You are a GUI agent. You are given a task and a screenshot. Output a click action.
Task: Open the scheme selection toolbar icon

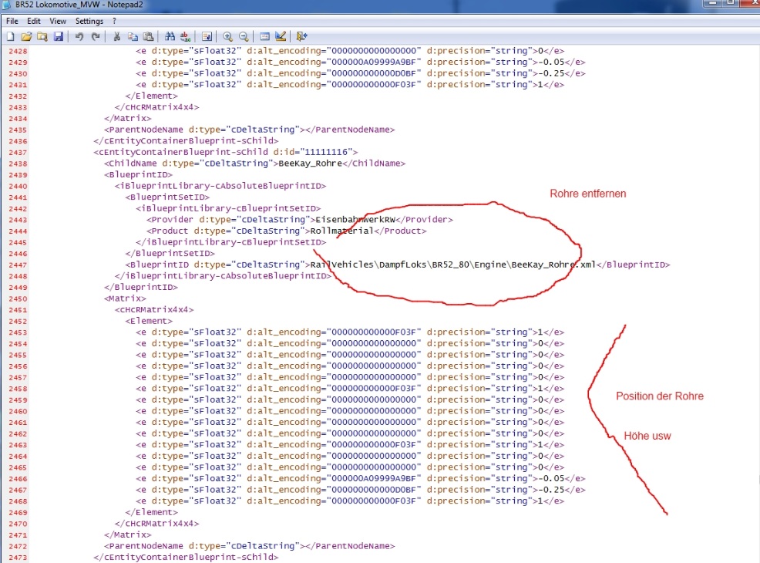(x=264, y=36)
